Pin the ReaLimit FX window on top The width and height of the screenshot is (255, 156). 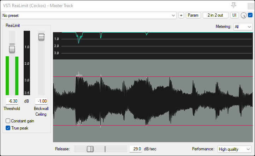pyautogui.click(x=233, y=5)
